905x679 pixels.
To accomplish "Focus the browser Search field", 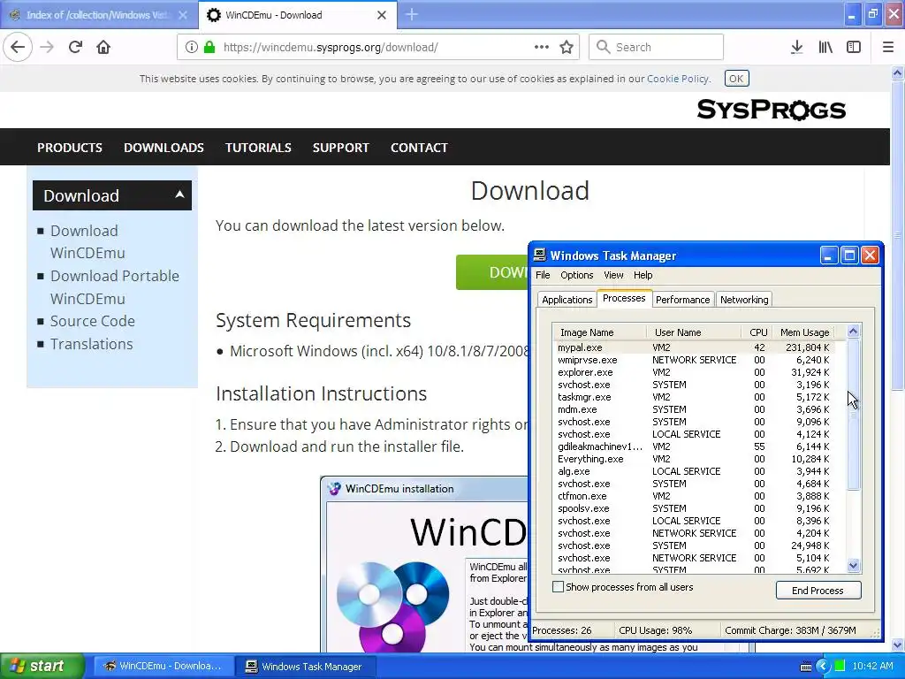I will (x=657, y=47).
